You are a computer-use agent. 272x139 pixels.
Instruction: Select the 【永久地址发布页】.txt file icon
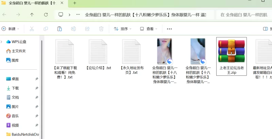coord(131,51)
